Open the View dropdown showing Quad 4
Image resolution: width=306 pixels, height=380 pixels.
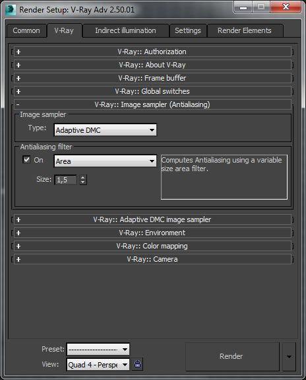(98, 365)
